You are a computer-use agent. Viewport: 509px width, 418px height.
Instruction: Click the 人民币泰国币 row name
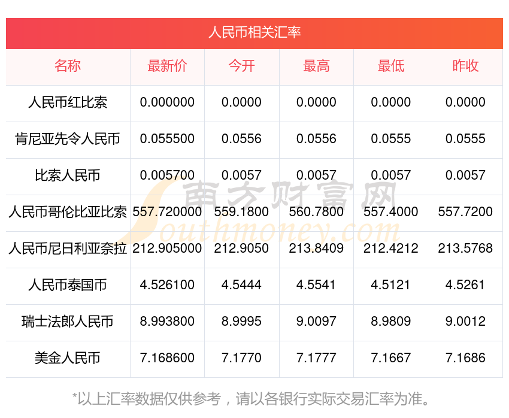point(68,285)
